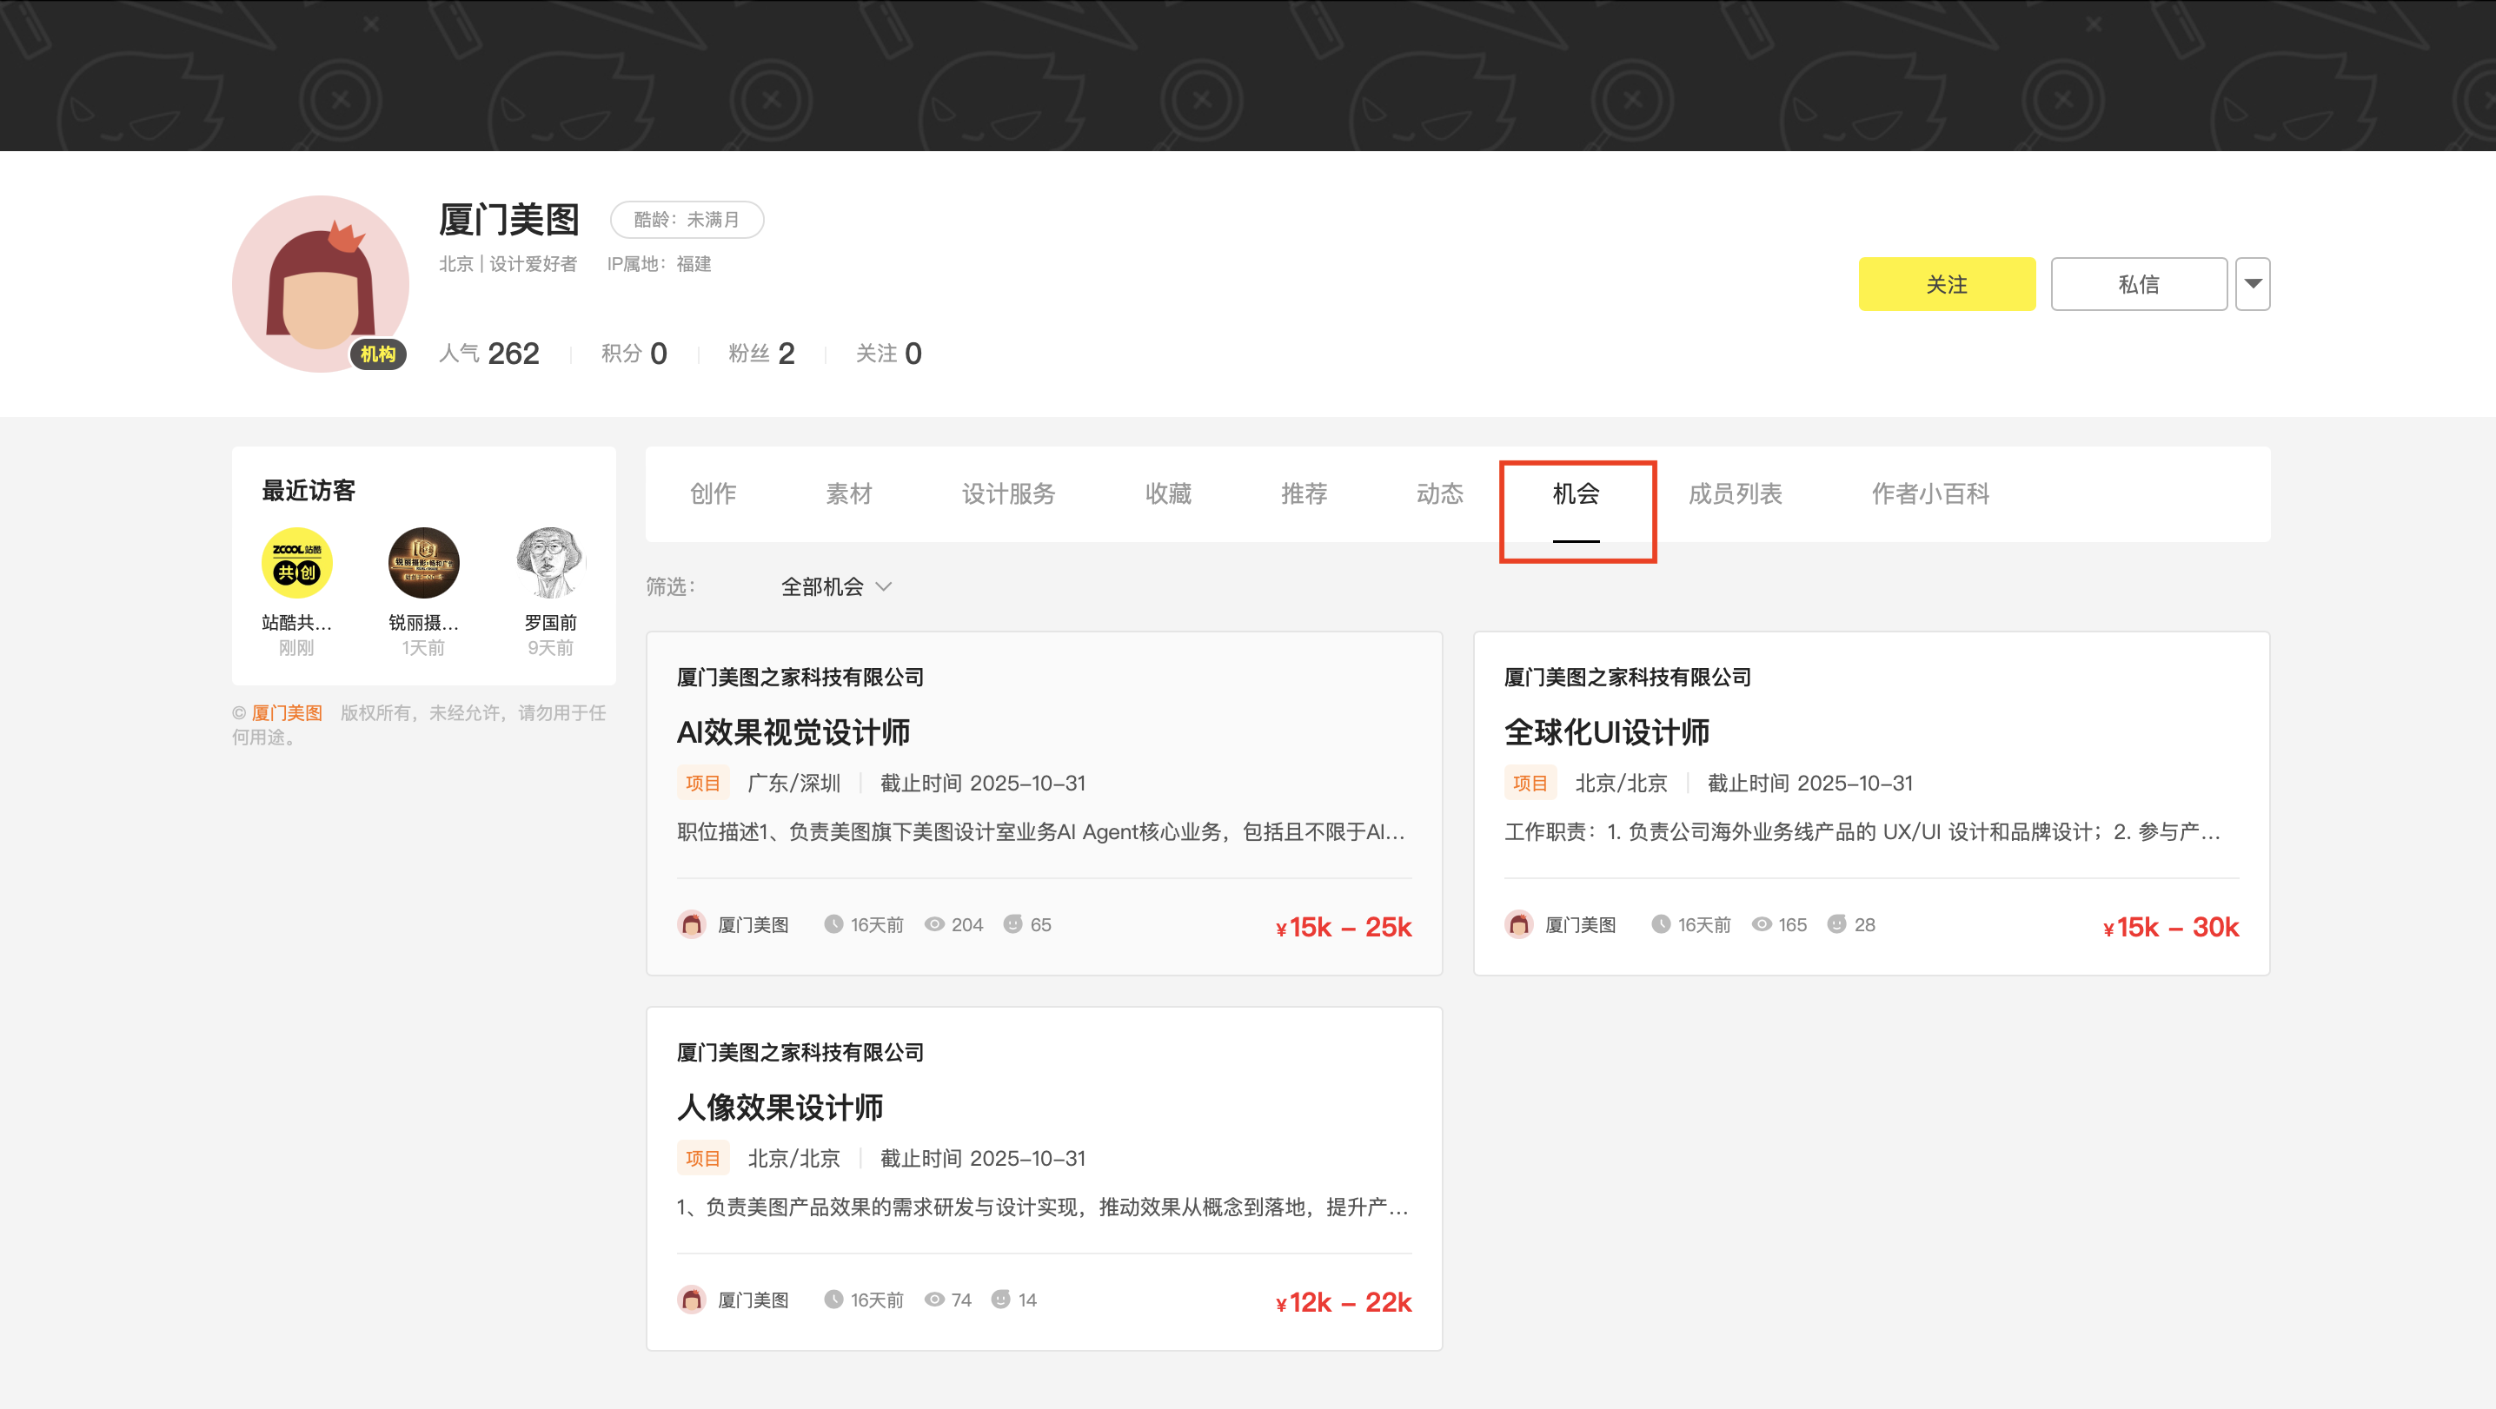The height and width of the screenshot is (1409, 2496).
Task: Click the 机构 badge on avatar
Action: point(378,354)
